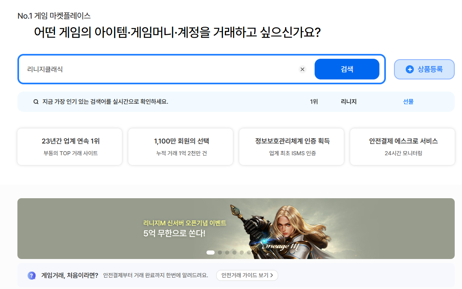Click the 상품등록 button

coord(424,69)
